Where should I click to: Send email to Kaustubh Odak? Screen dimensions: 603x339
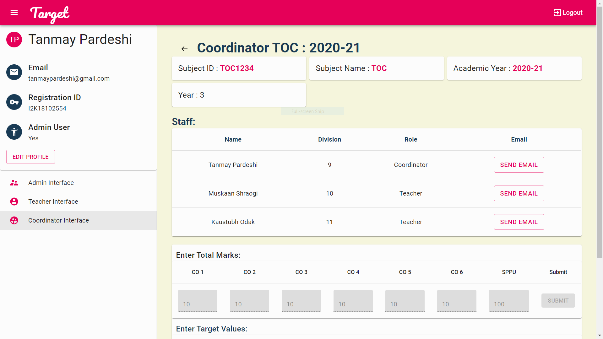(519, 222)
